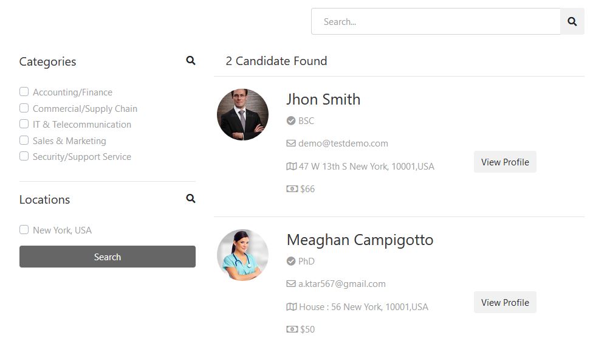Check the Accounting/Finance category
590x349 pixels.
tap(24, 91)
